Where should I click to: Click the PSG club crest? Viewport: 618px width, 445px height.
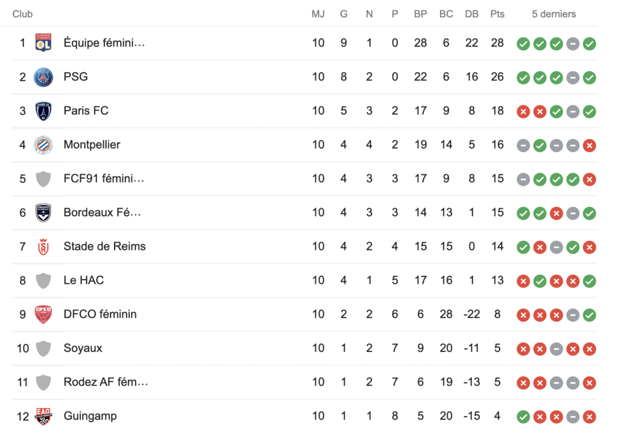pos(43,77)
